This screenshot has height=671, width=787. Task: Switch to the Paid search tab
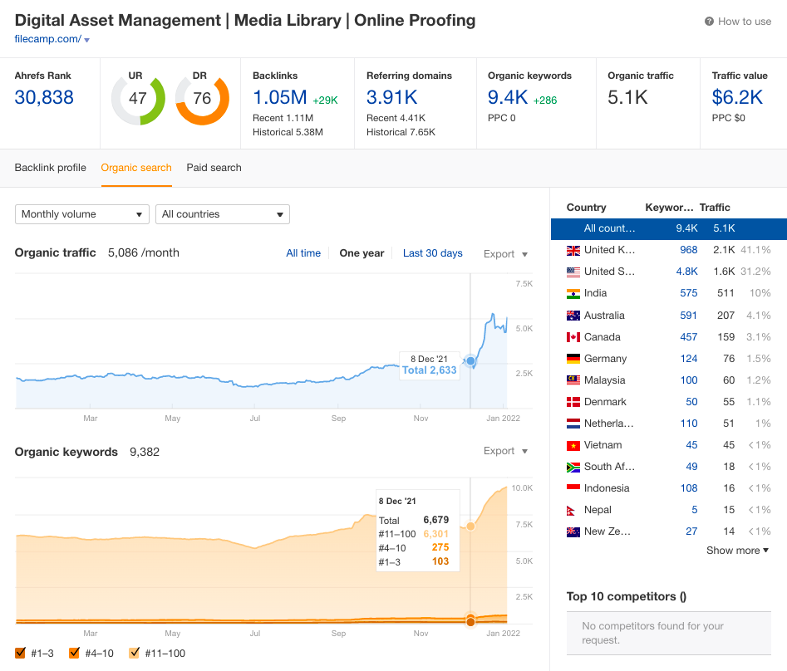[x=214, y=168]
